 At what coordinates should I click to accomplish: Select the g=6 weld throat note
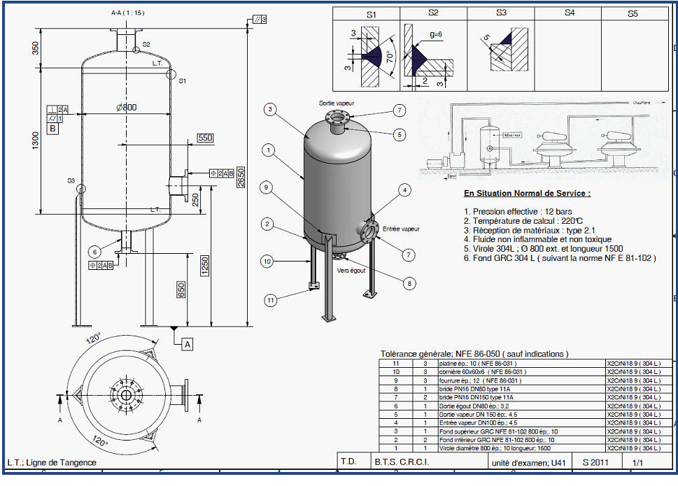(x=436, y=34)
